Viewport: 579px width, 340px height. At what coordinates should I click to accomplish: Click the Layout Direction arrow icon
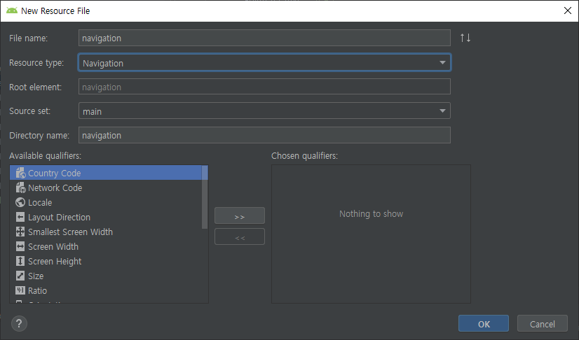20,217
